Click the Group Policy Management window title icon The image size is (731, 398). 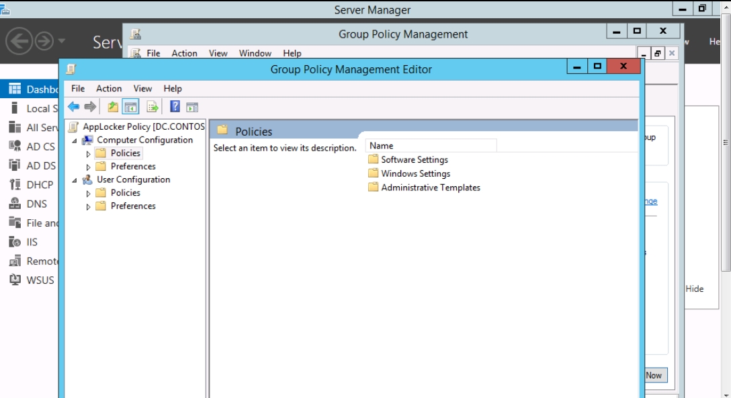pos(136,34)
